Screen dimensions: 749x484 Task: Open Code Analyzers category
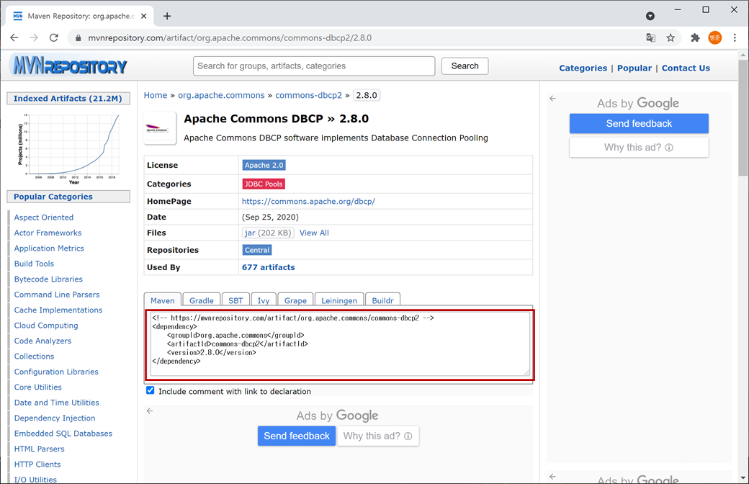[42, 341]
